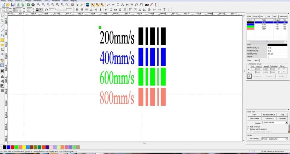Click the Start laser work button
Image resolution: width=290 pixels, height=154 pixels.
tap(254, 115)
